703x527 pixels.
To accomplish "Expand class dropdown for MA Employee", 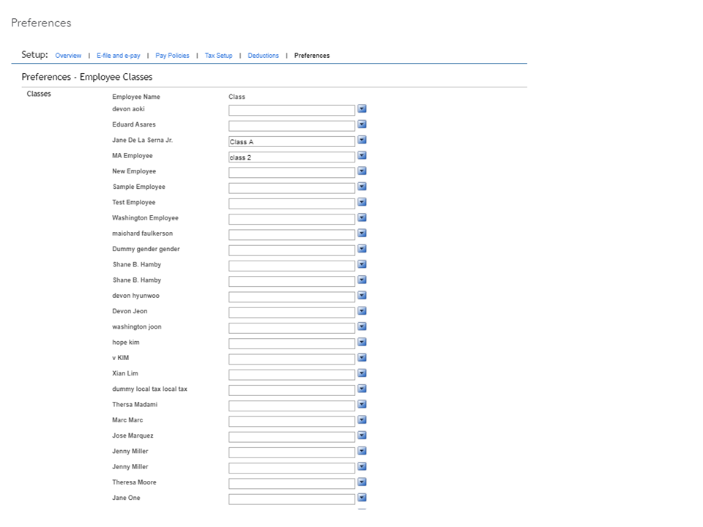I will 362,156.
